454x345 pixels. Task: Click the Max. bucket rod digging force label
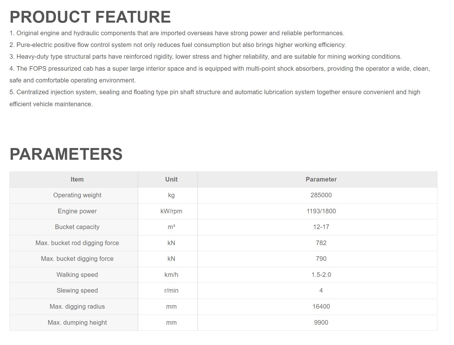click(77, 243)
